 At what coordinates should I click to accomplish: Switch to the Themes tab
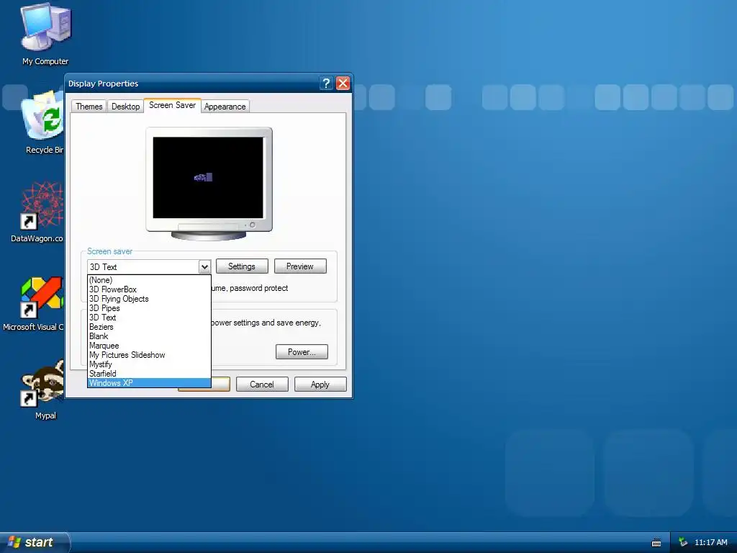89,107
